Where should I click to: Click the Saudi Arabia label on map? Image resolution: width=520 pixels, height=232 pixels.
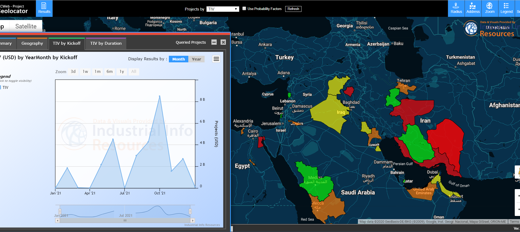click(x=358, y=193)
